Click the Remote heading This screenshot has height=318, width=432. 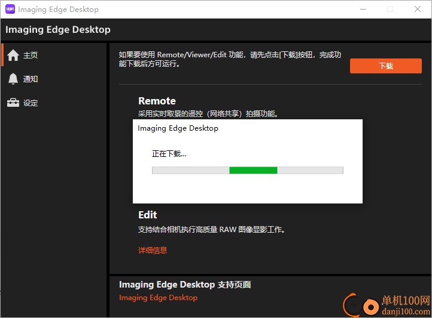click(157, 101)
